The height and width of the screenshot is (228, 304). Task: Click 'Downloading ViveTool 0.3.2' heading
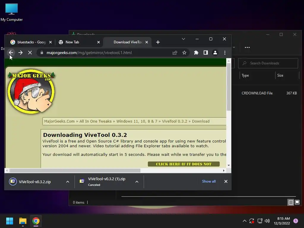[x=85, y=135]
